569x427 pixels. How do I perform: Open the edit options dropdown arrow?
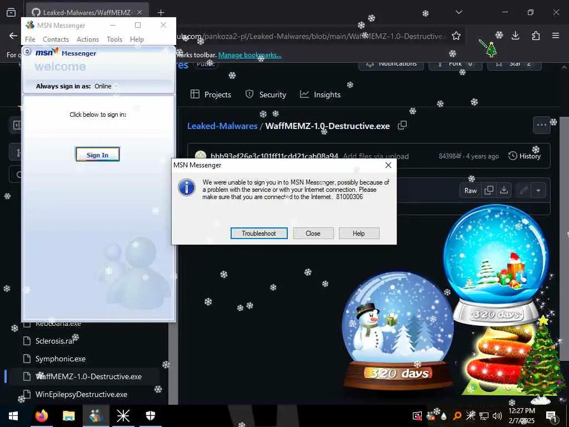pos(538,191)
